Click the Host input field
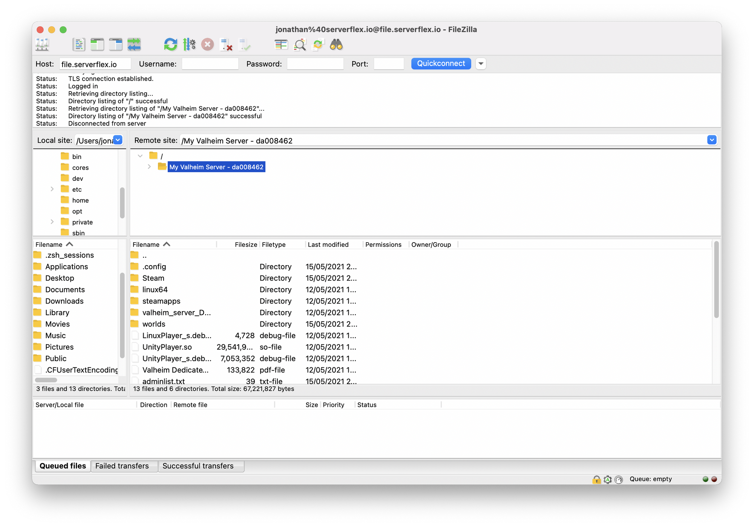 tap(95, 64)
